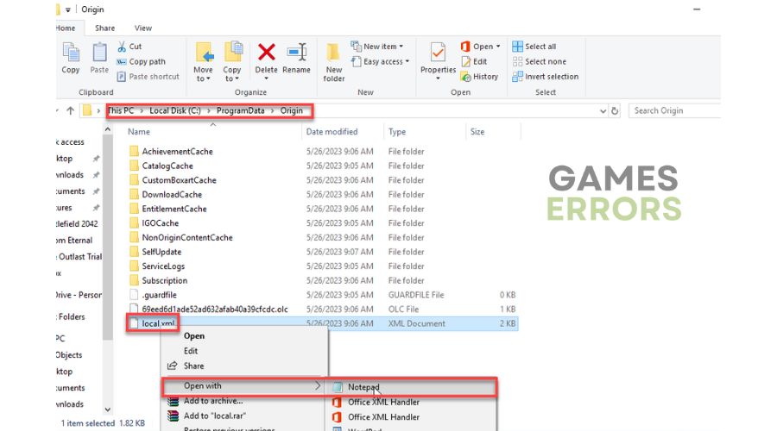The width and height of the screenshot is (777, 431).
Task: Click the Paste clipboard icon
Action: (99, 52)
